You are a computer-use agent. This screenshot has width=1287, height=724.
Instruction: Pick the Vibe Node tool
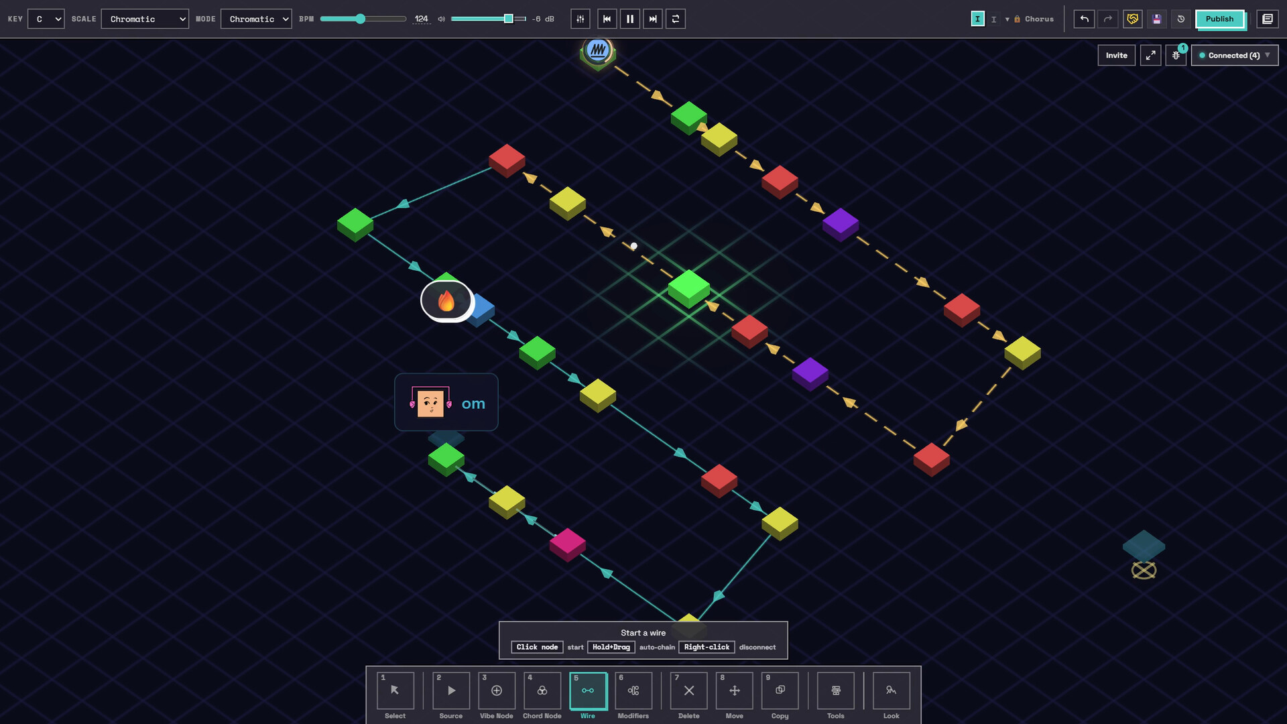tap(497, 690)
